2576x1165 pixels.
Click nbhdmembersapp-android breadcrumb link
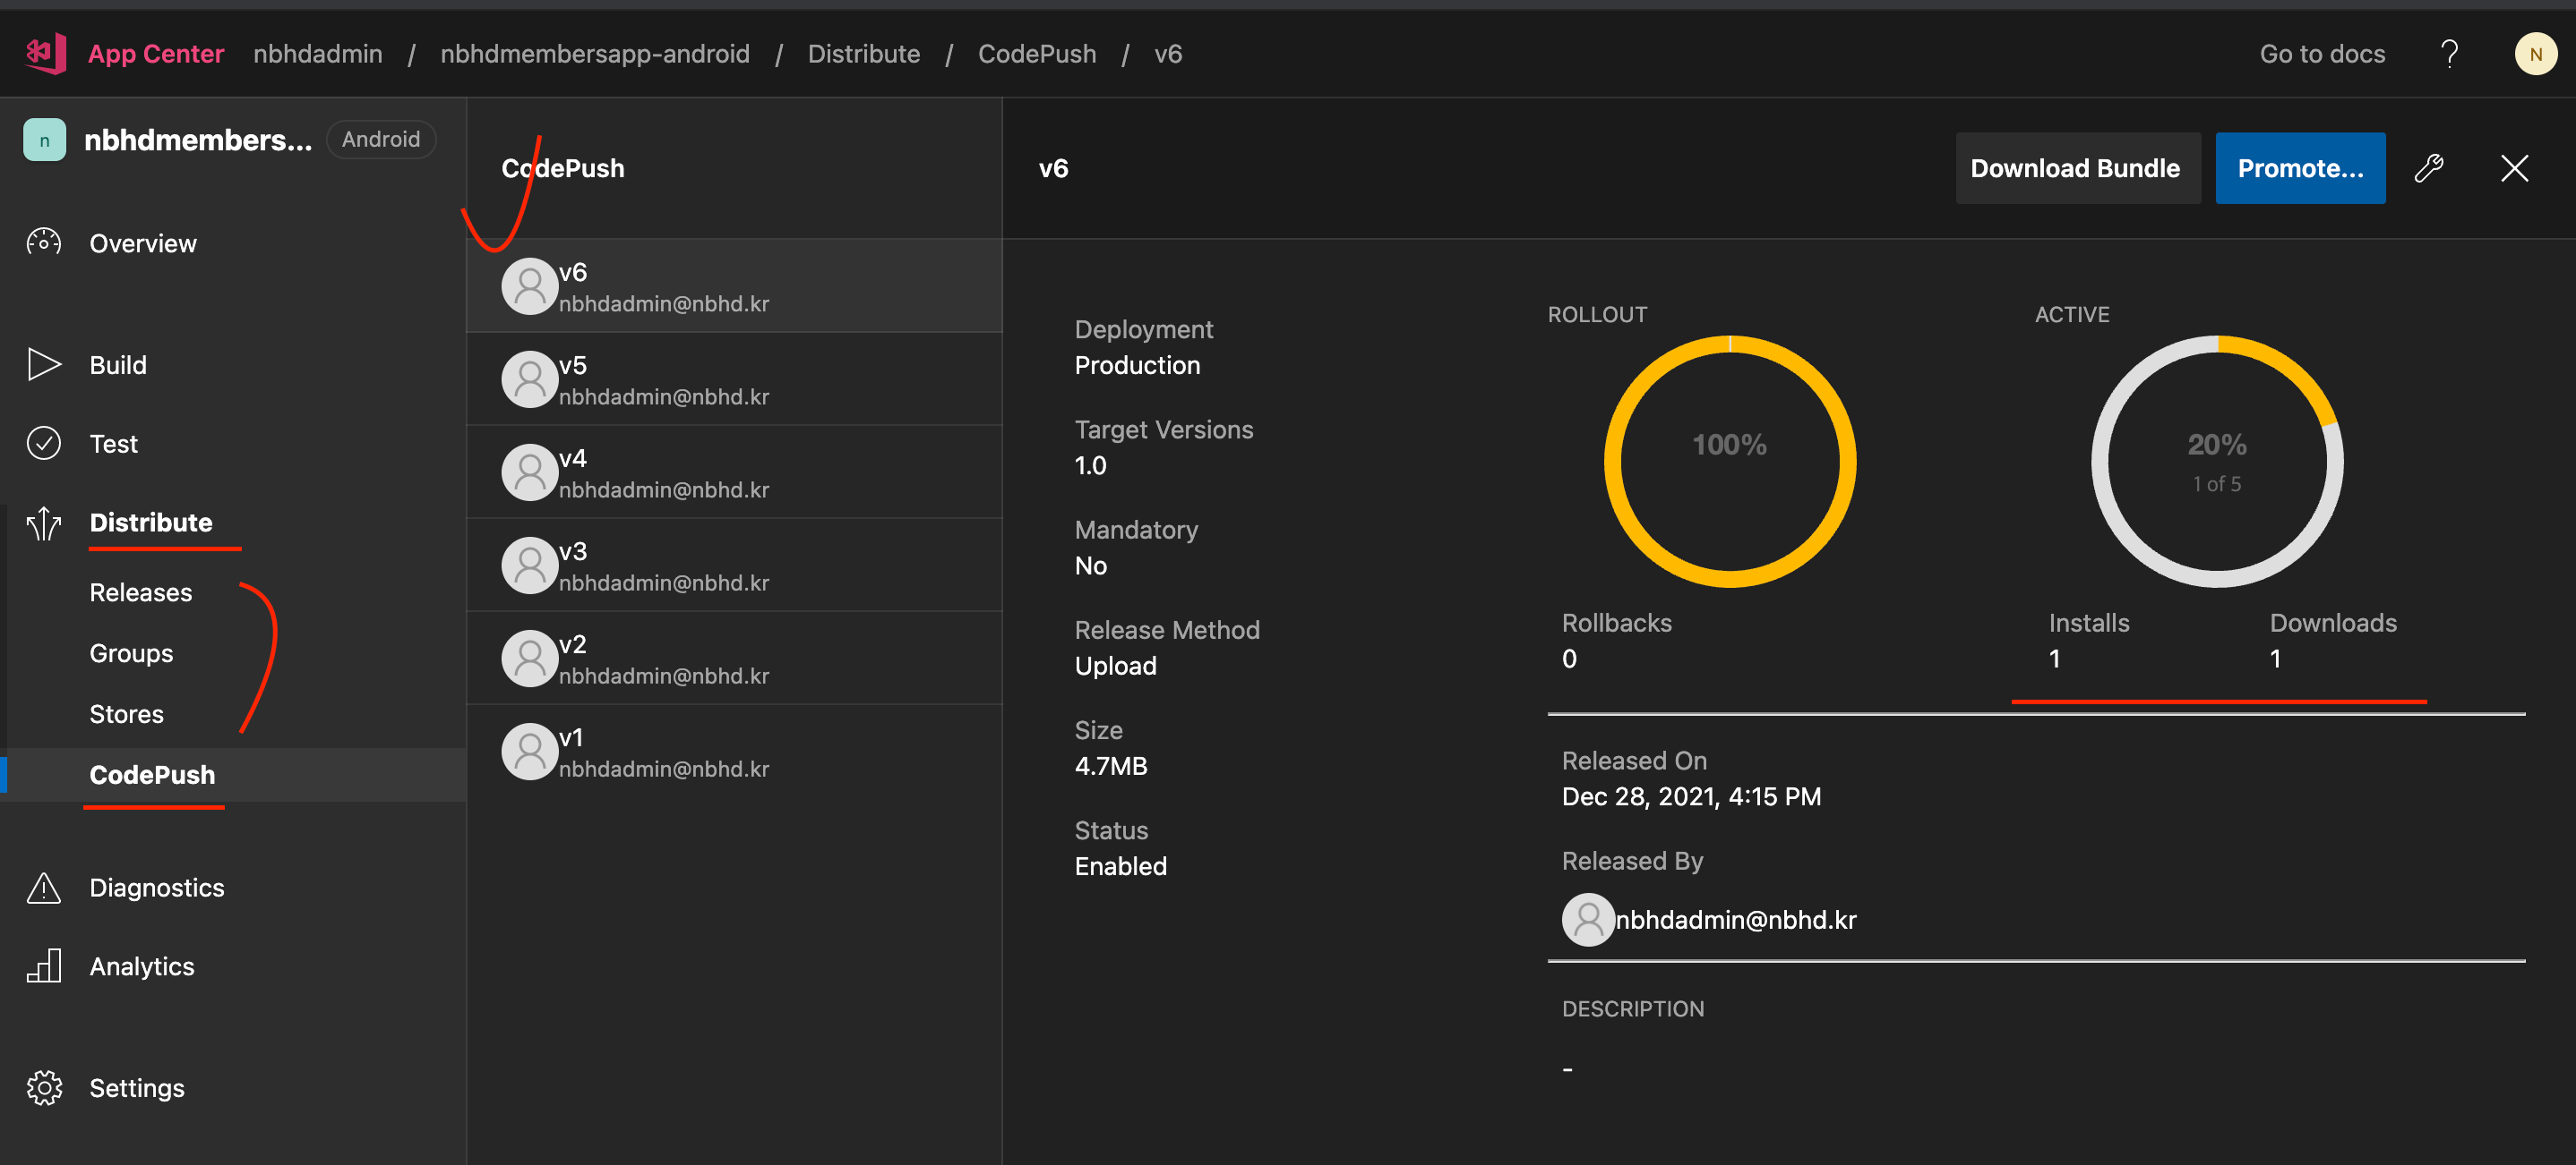click(x=595, y=54)
